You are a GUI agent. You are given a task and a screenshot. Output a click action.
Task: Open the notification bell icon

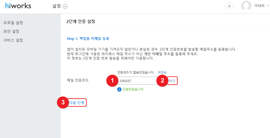[229, 6]
